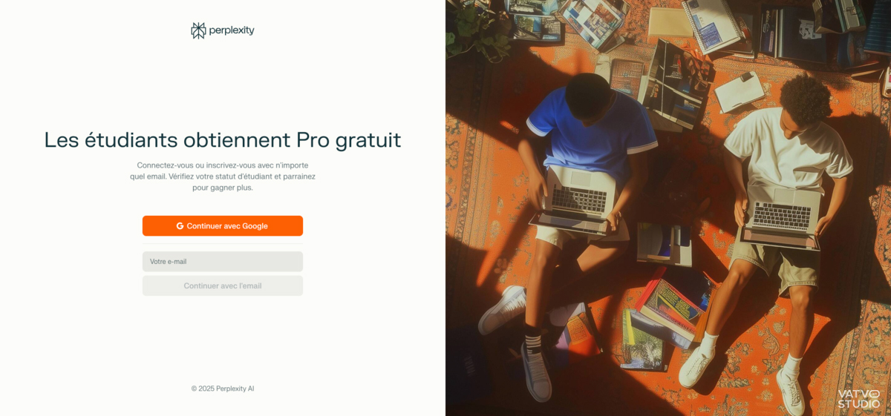Click the © 2025 Perplexity AI footer text

coord(223,389)
